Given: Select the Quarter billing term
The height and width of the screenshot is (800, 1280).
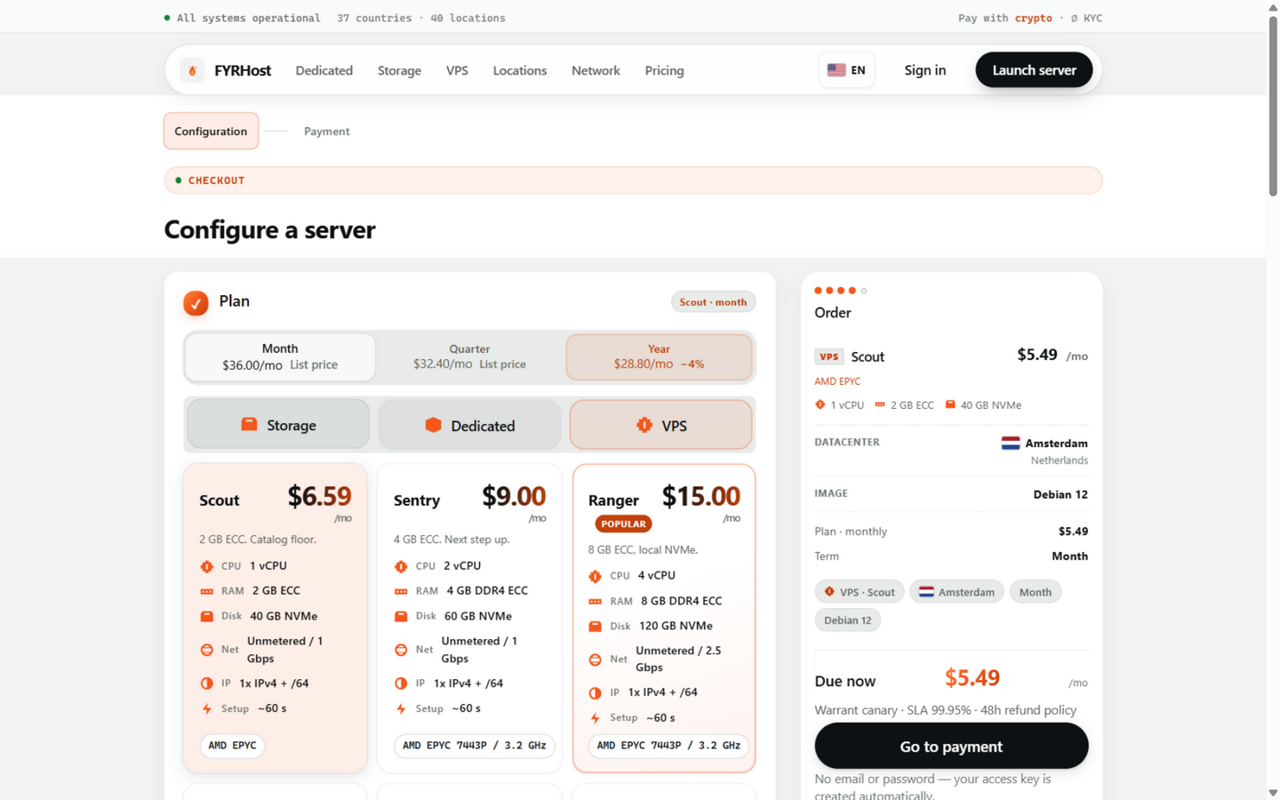Looking at the screenshot, I should (x=469, y=356).
